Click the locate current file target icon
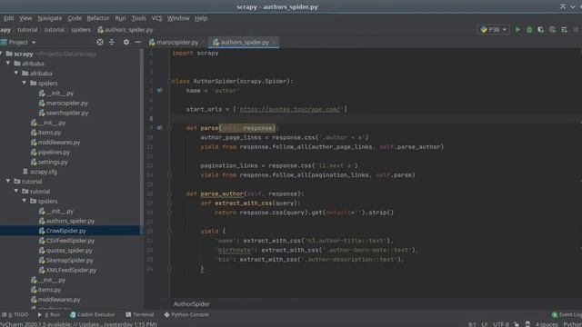The image size is (582, 327). [x=100, y=43]
